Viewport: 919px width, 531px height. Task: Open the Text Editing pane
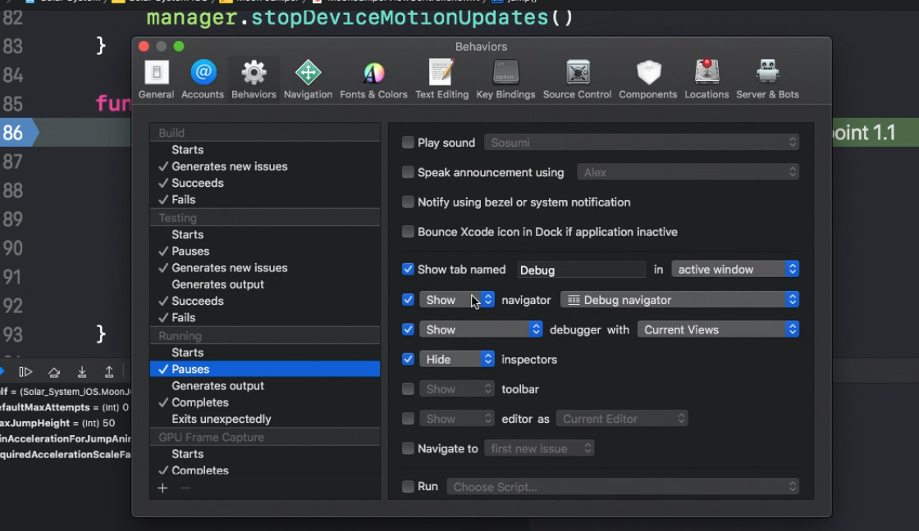coord(442,79)
